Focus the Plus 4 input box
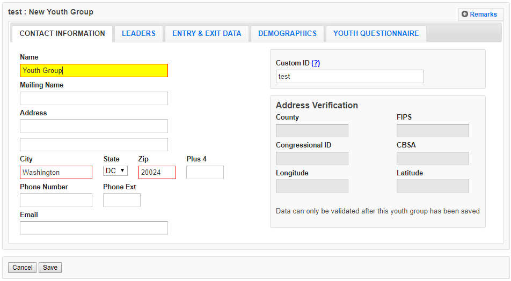Image resolution: width=511 pixels, height=281 pixels. pos(205,173)
